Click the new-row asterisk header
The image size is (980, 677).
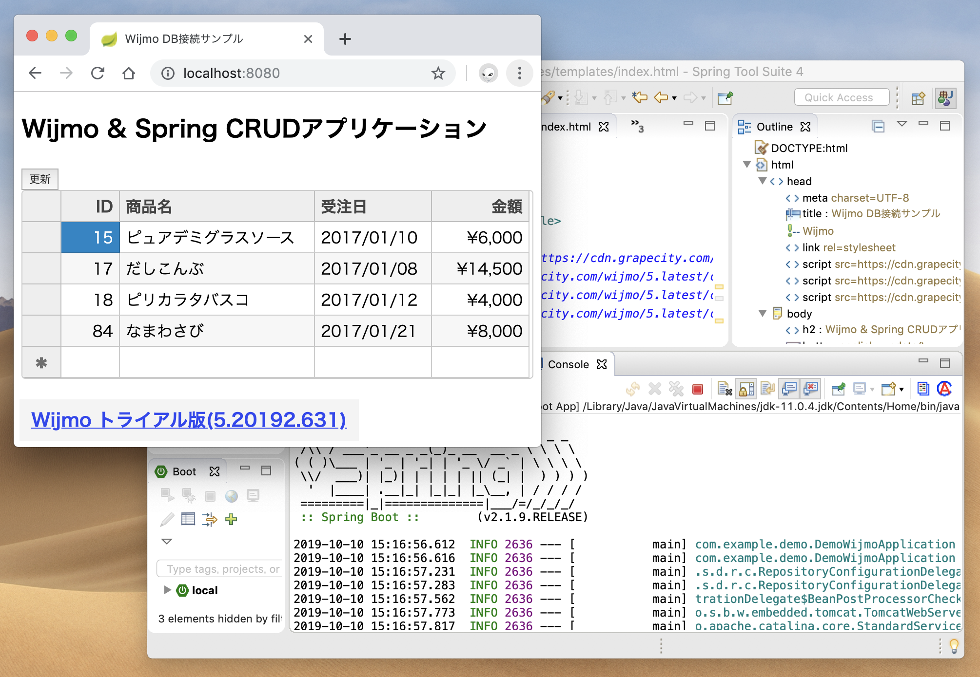[x=41, y=362]
